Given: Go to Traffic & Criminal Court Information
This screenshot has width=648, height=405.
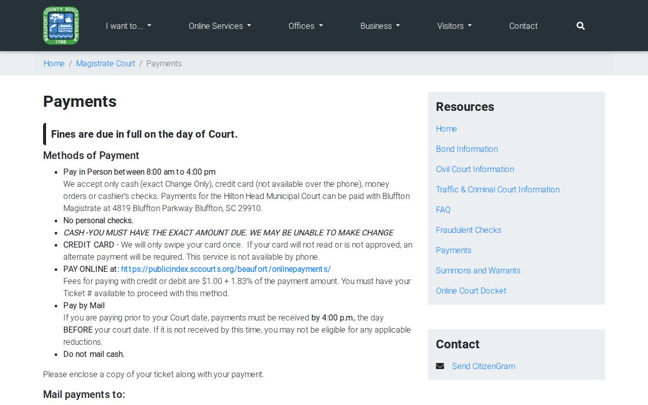Looking at the screenshot, I should pyautogui.click(x=498, y=189).
